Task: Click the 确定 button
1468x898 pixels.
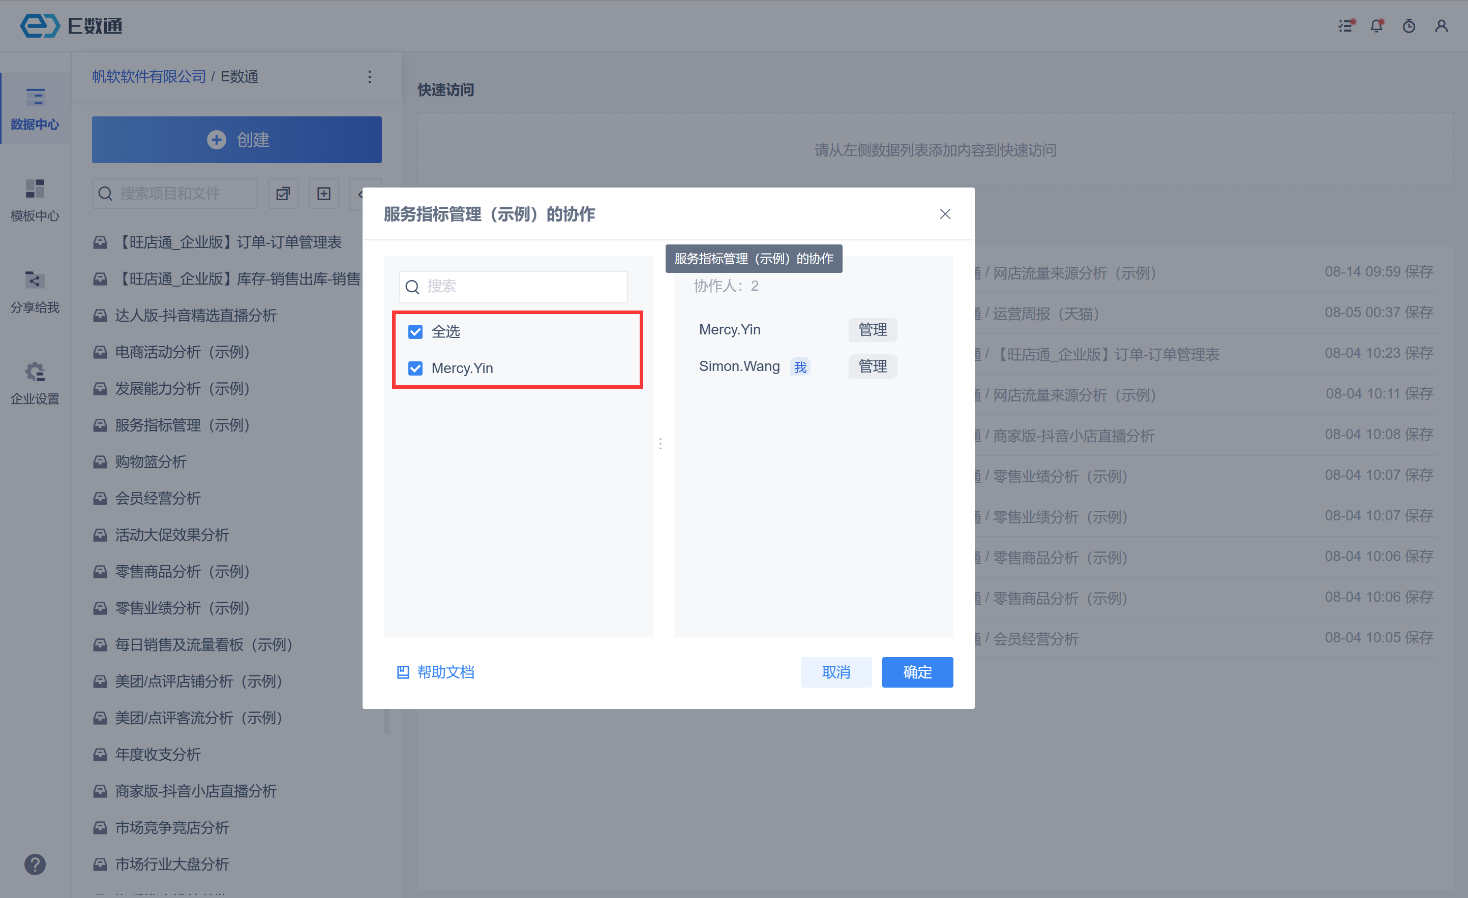Action: [917, 672]
